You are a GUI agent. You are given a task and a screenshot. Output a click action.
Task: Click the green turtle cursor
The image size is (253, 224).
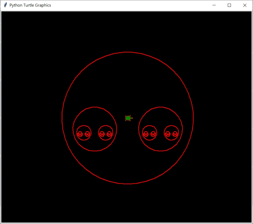(128, 118)
